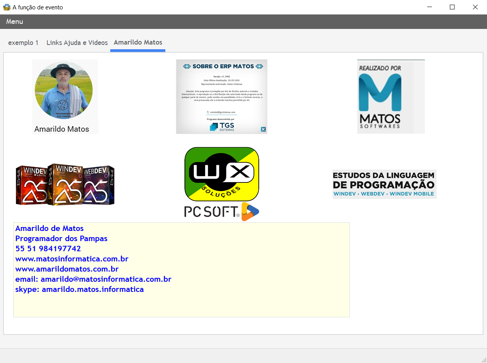Open the Menu menu
Image resolution: width=487 pixels, height=363 pixels.
pos(14,21)
